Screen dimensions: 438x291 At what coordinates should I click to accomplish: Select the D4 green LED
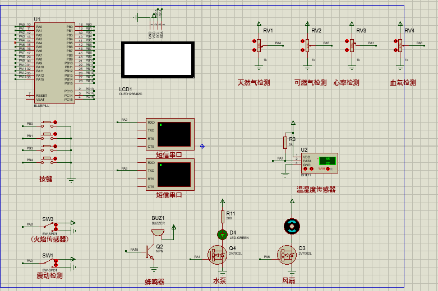(x=222, y=234)
